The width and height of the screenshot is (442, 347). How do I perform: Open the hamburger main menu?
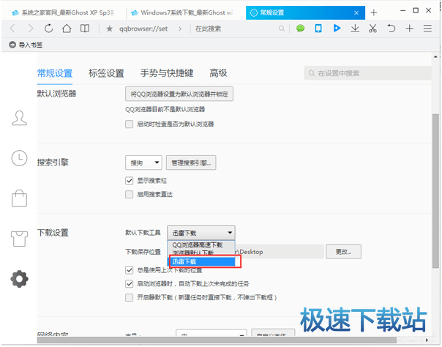(427, 29)
